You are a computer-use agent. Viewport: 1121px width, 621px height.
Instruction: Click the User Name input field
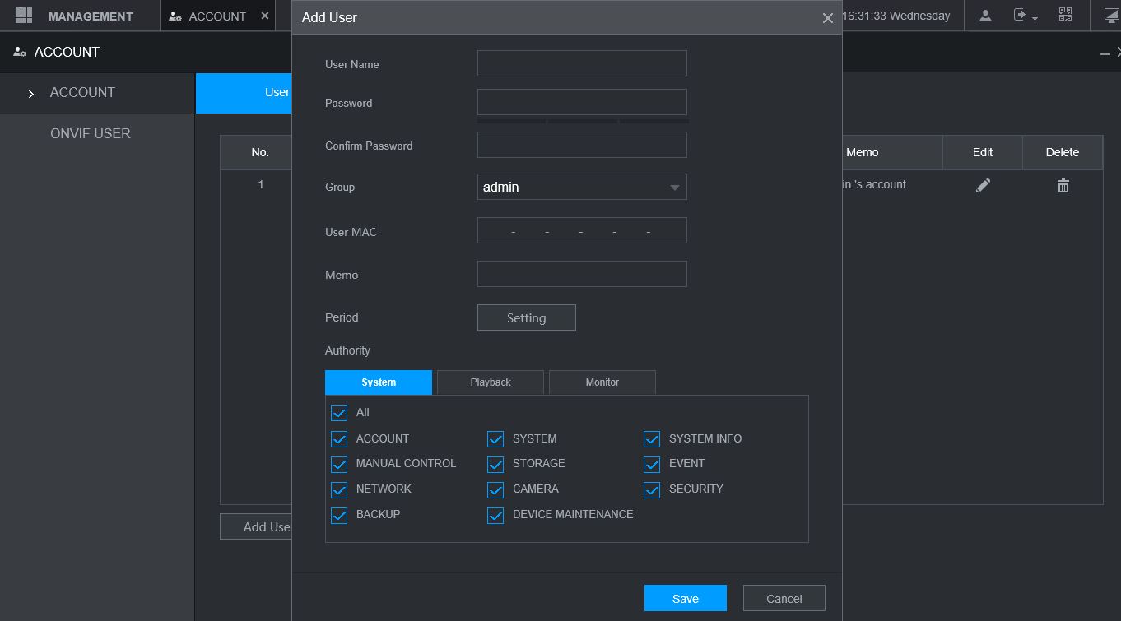pyautogui.click(x=582, y=64)
